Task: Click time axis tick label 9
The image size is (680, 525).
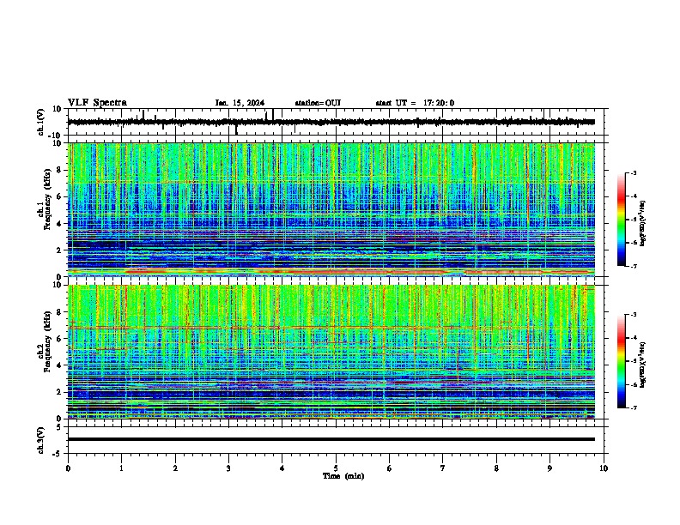Action: (x=549, y=468)
